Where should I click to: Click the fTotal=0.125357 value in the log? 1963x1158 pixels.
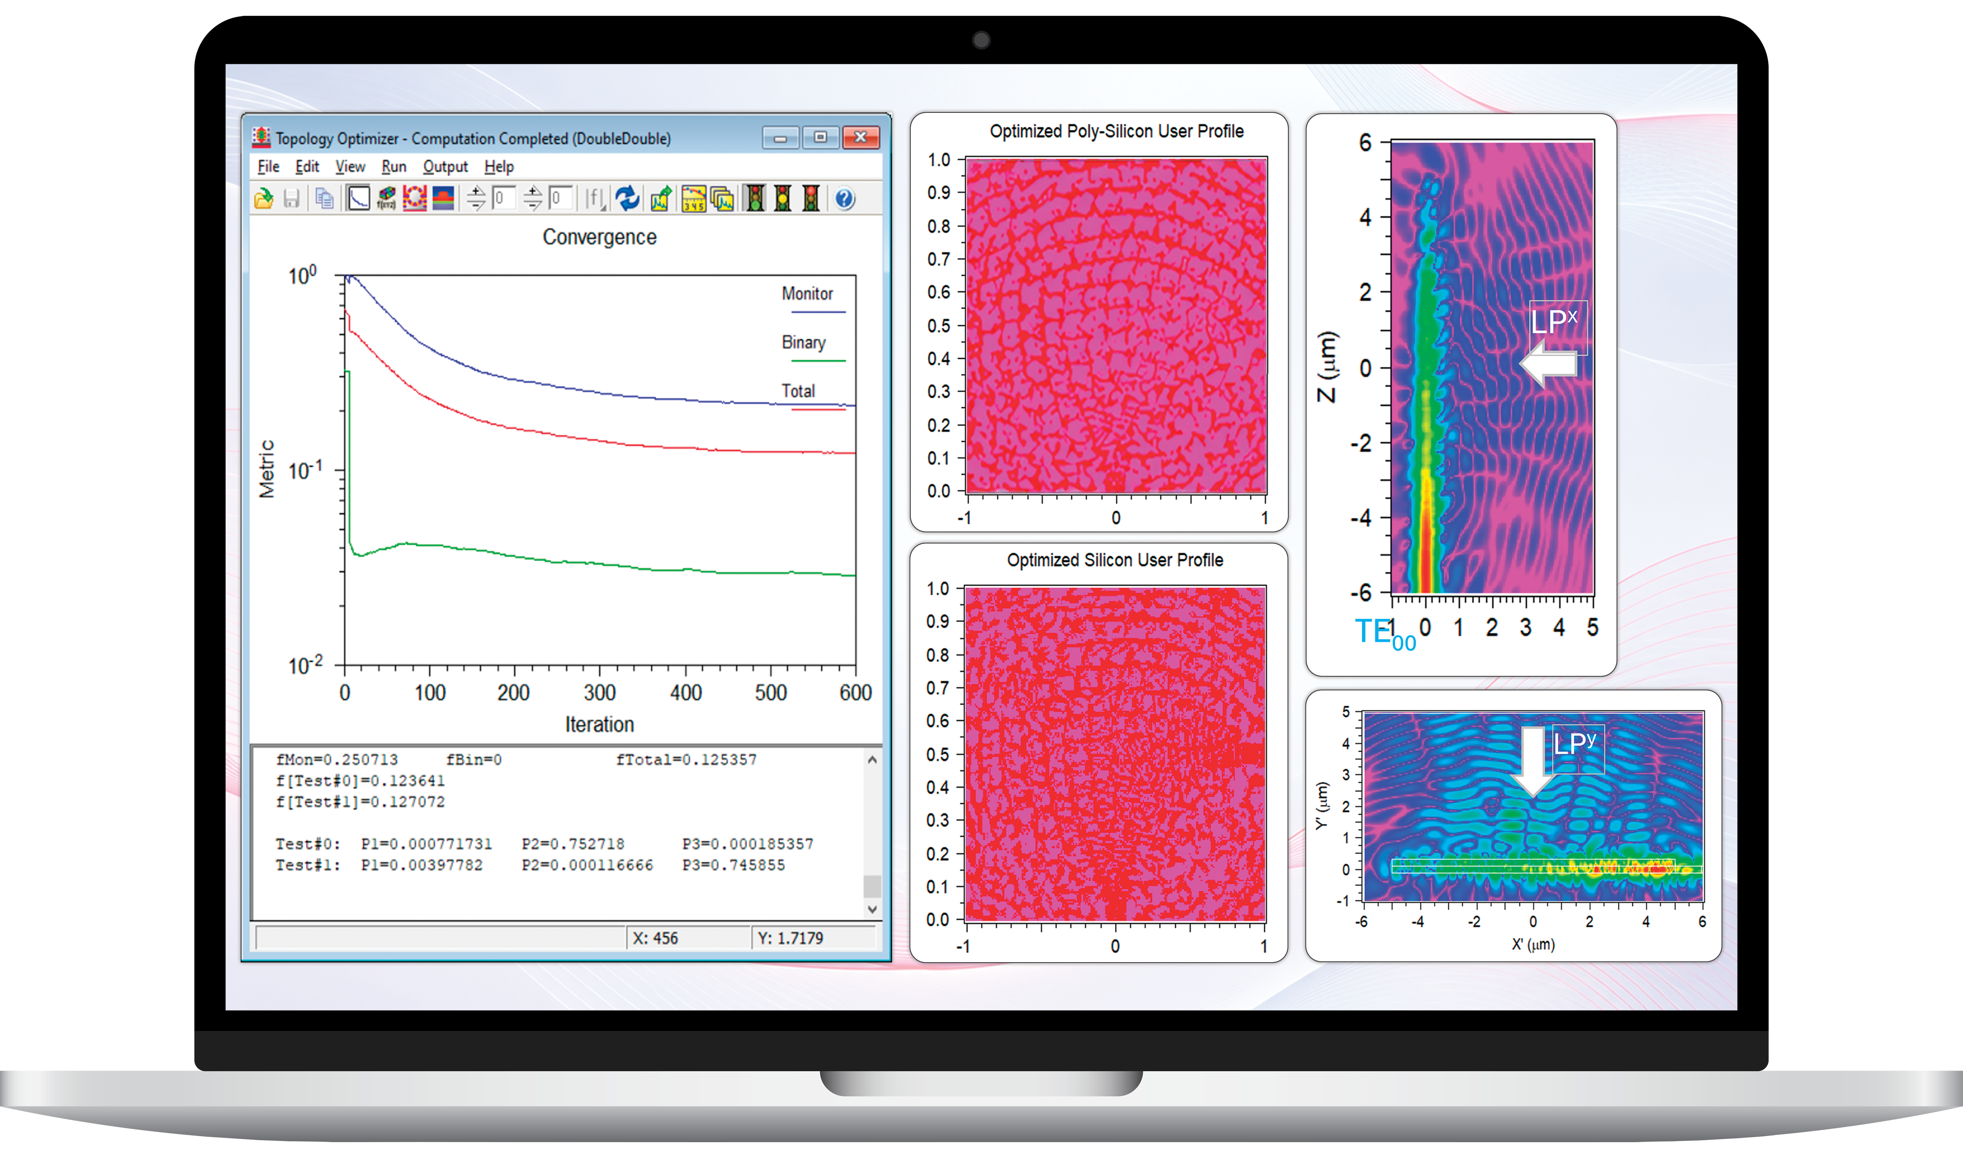(686, 759)
